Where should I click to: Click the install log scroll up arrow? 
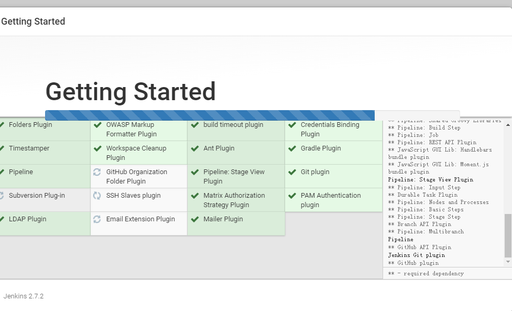point(508,125)
